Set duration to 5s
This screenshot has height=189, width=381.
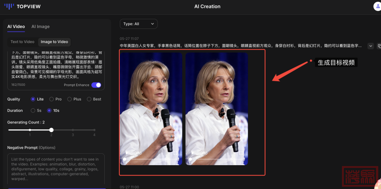click(x=33, y=111)
